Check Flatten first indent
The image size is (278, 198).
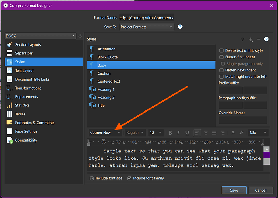pyautogui.click(x=221, y=57)
